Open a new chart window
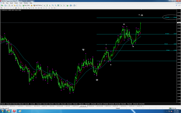Screen dimensions: 181x113 [x=2, y=5]
